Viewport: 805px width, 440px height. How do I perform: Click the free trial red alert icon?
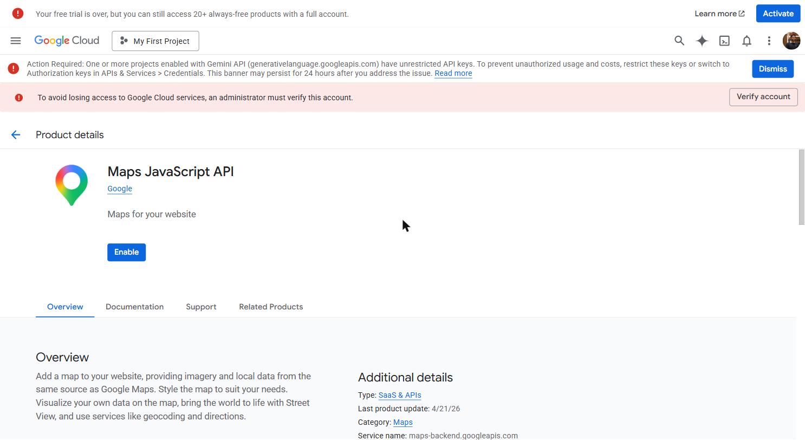point(18,14)
